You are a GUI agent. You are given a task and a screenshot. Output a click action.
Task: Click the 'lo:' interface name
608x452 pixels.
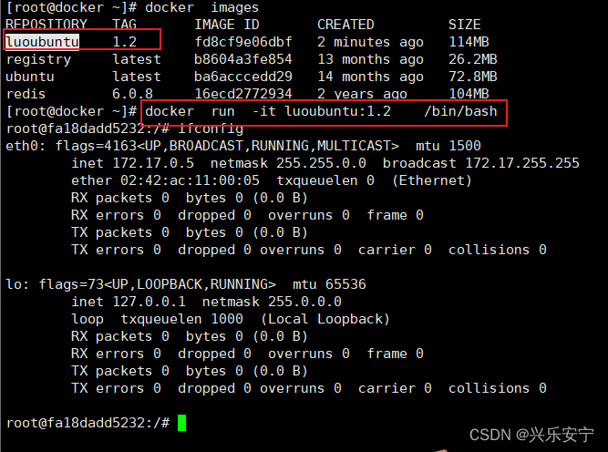(17, 284)
